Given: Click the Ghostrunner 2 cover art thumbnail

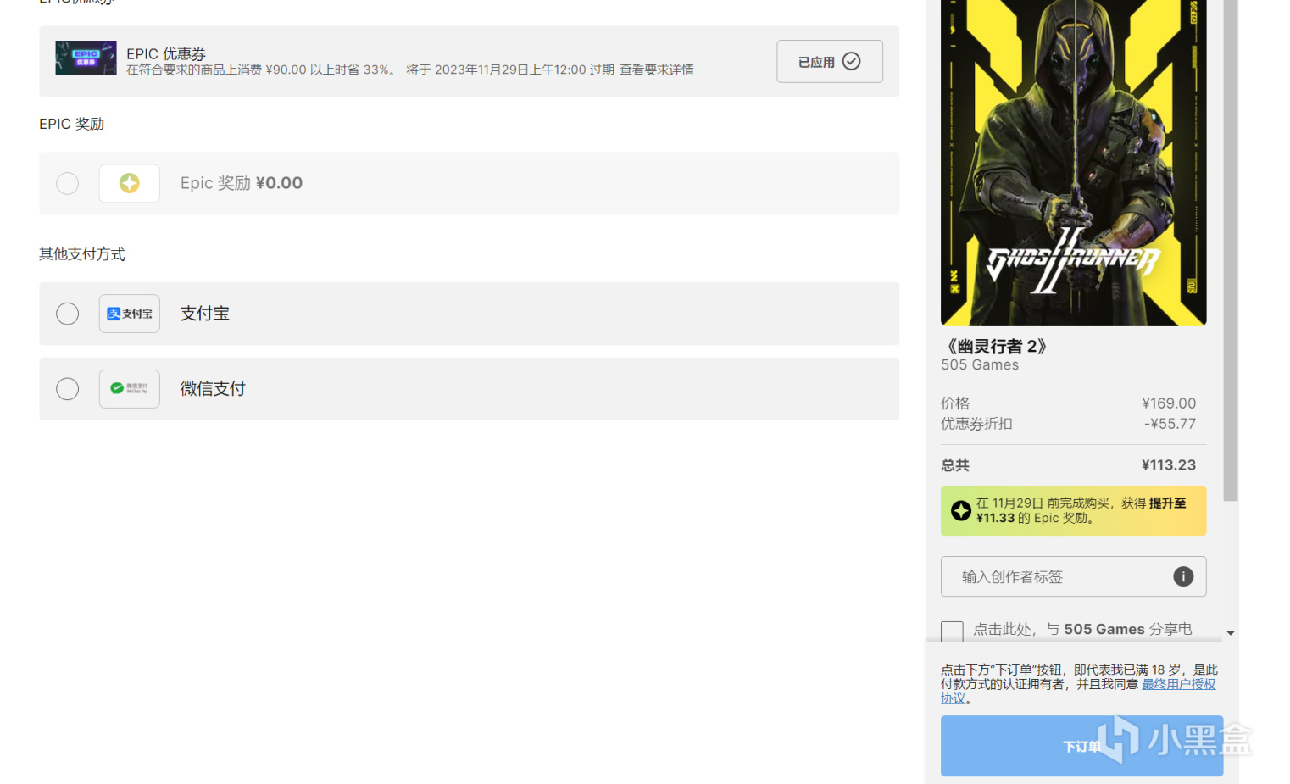Looking at the screenshot, I should point(1073,163).
